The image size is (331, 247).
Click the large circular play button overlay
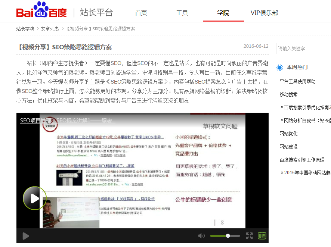35,198
